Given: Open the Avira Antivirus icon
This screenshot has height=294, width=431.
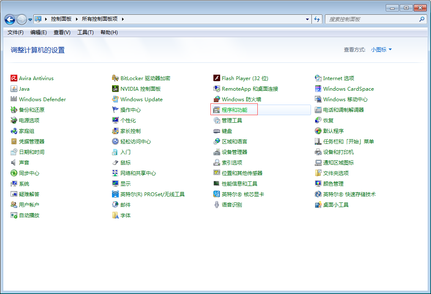Looking at the screenshot, I should click(14, 78).
